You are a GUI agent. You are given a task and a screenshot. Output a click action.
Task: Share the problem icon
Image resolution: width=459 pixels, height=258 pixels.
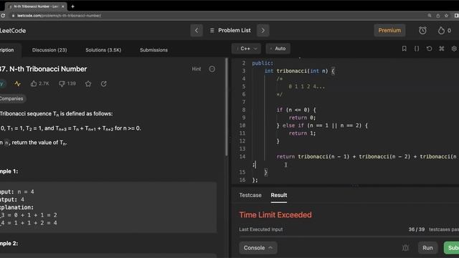pos(103,84)
